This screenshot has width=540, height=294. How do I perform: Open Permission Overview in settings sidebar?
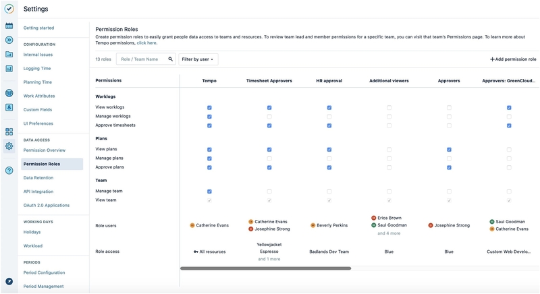tap(45, 150)
